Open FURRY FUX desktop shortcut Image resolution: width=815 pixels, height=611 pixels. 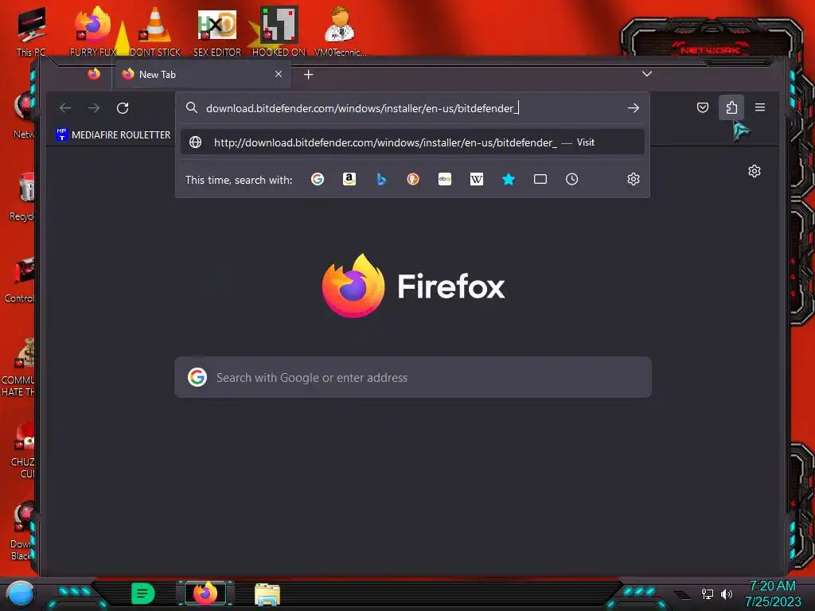point(92,31)
